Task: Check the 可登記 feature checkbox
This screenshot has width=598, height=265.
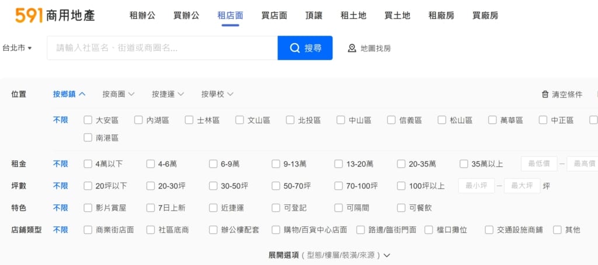Action: 276,208
